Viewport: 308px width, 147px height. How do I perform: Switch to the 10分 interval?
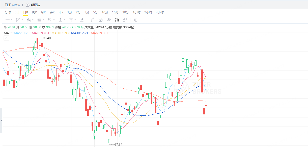tap(105, 12)
